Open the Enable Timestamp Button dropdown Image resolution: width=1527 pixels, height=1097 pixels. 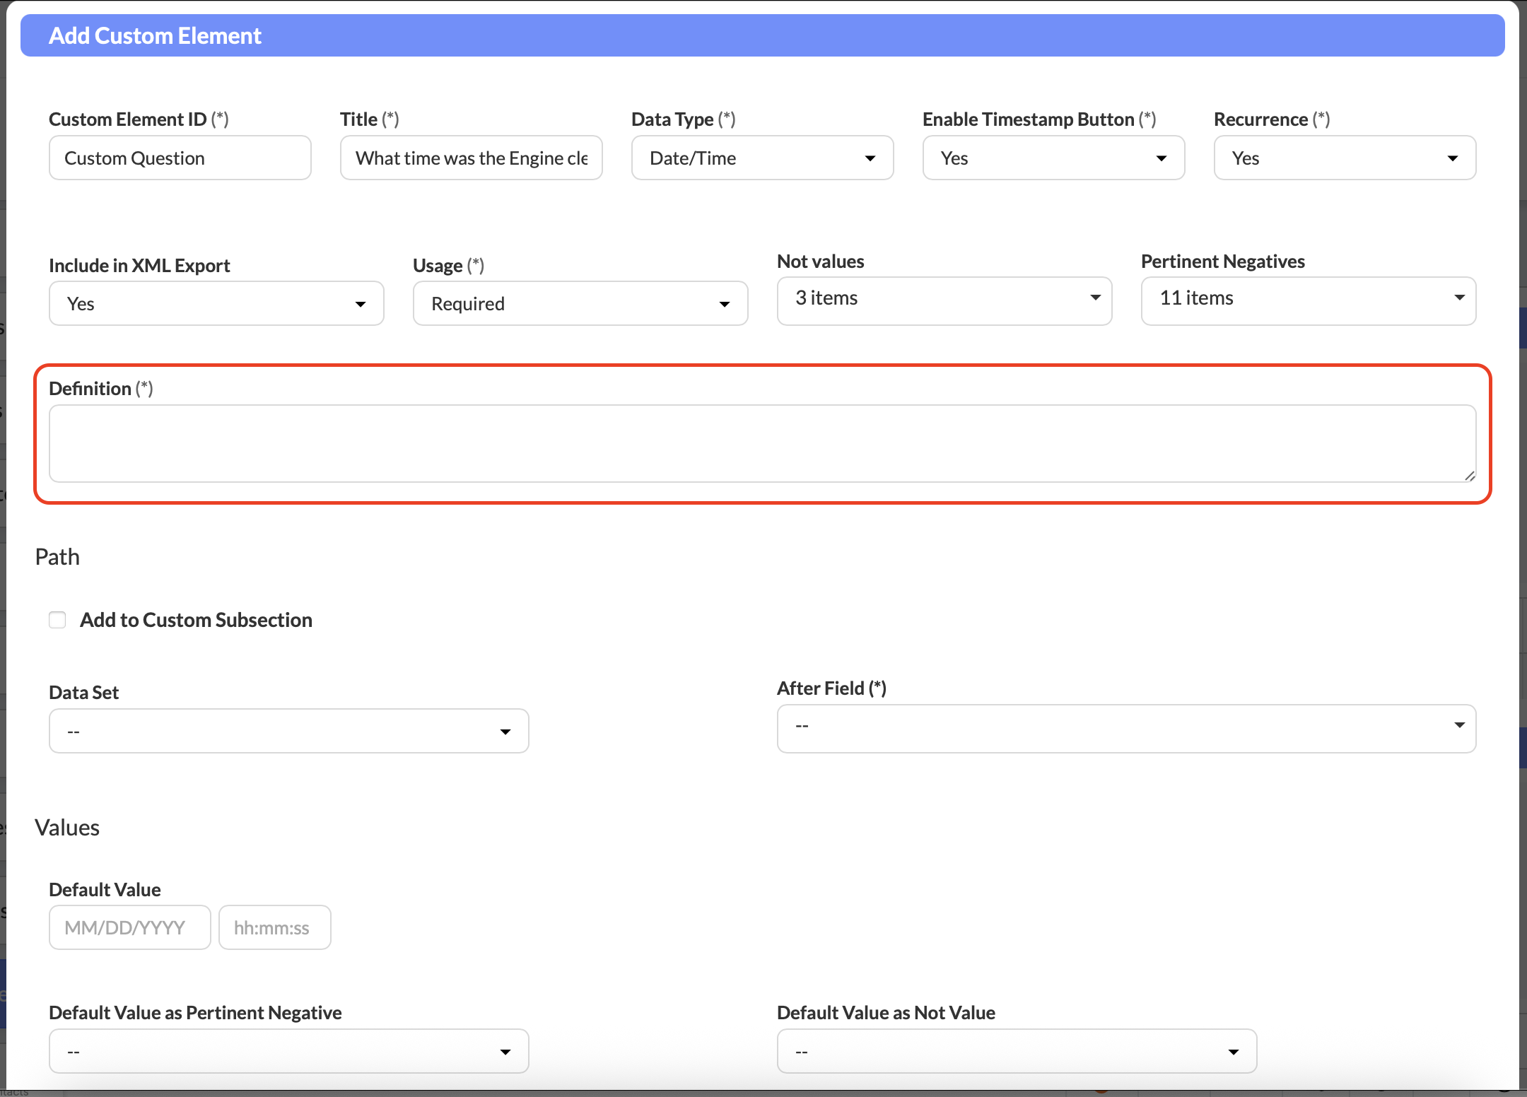(1053, 158)
